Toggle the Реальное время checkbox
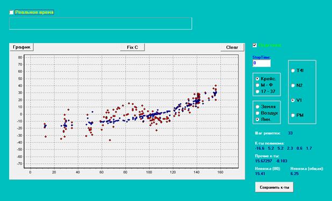Image resolution: width=332 pixels, height=201 pixels. coord(11,12)
